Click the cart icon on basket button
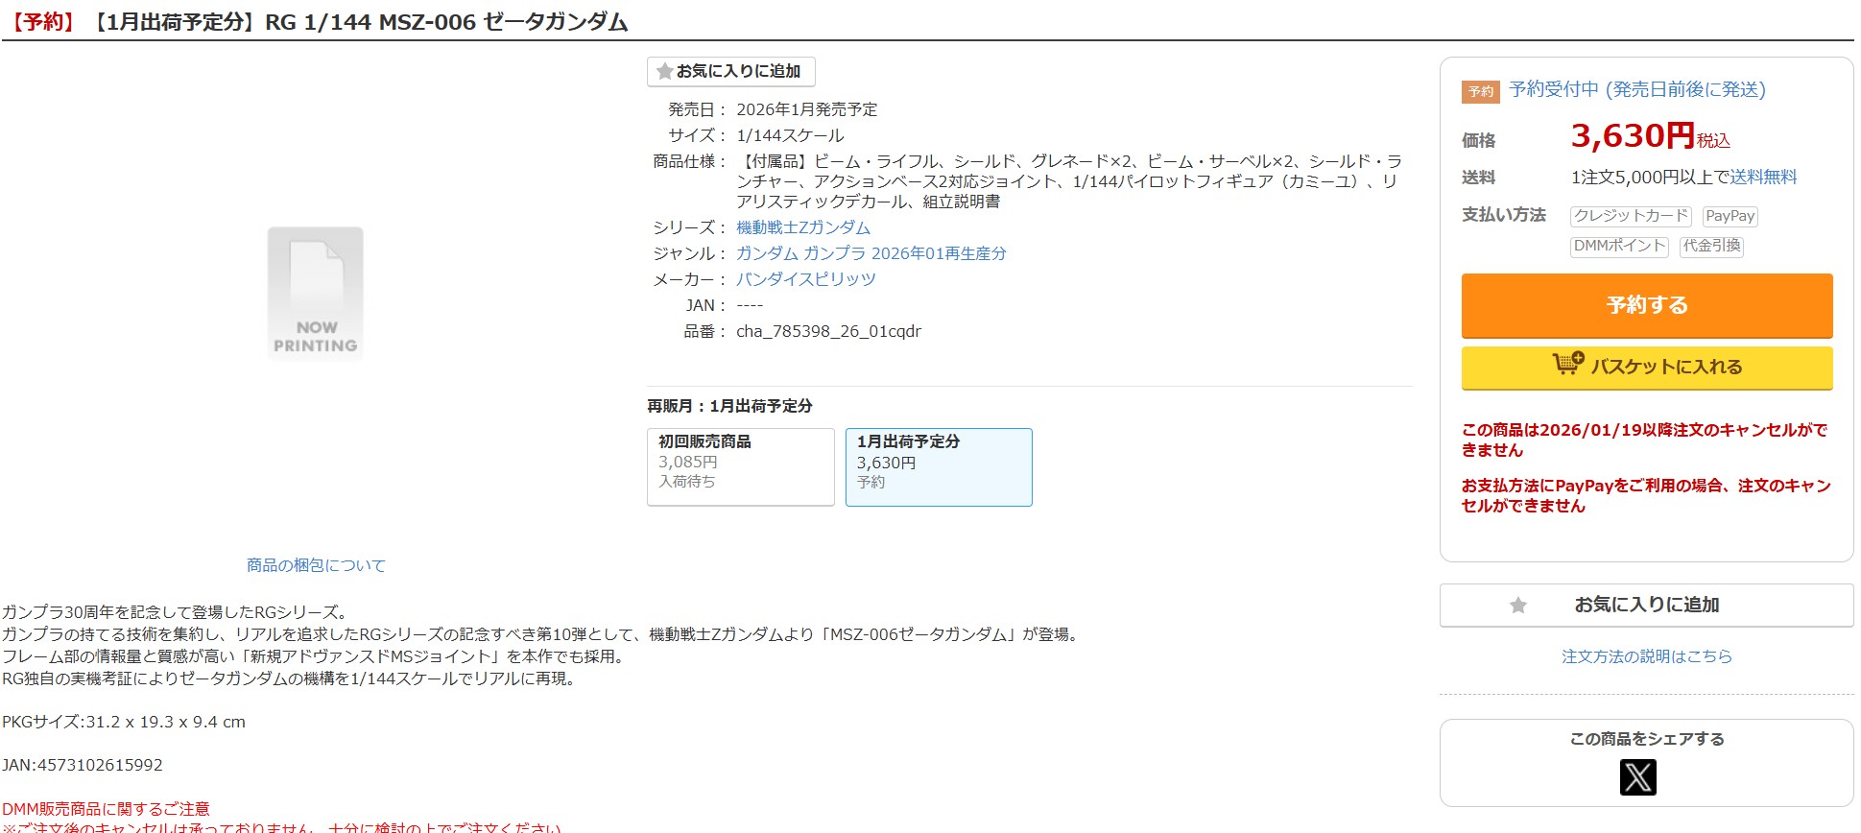Image resolution: width=1861 pixels, height=833 pixels. (1568, 364)
